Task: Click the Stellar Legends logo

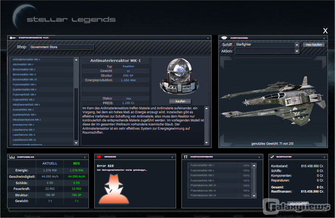Action: pos(64,18)
